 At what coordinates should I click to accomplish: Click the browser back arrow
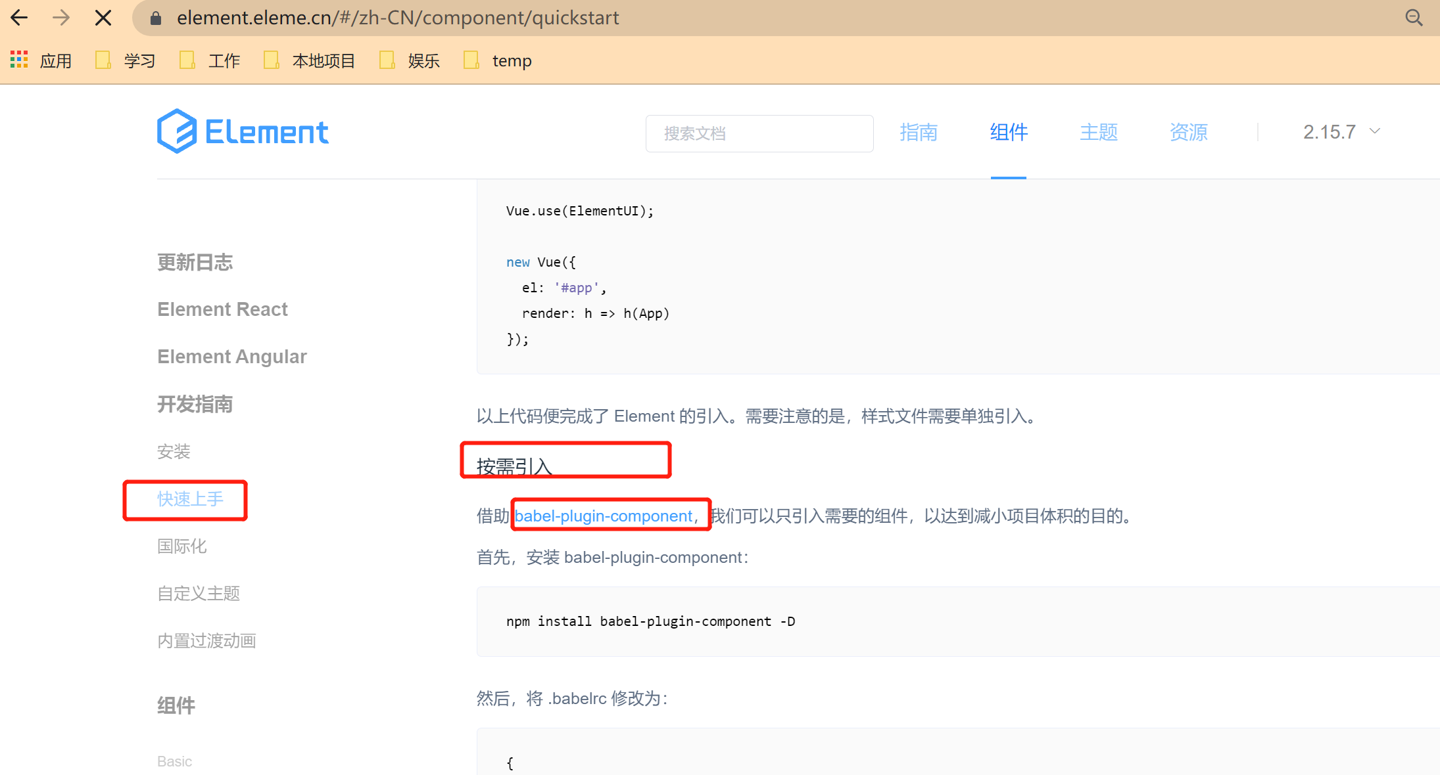19,18
